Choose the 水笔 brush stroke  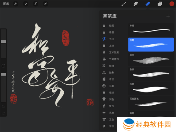coord(151,88)
